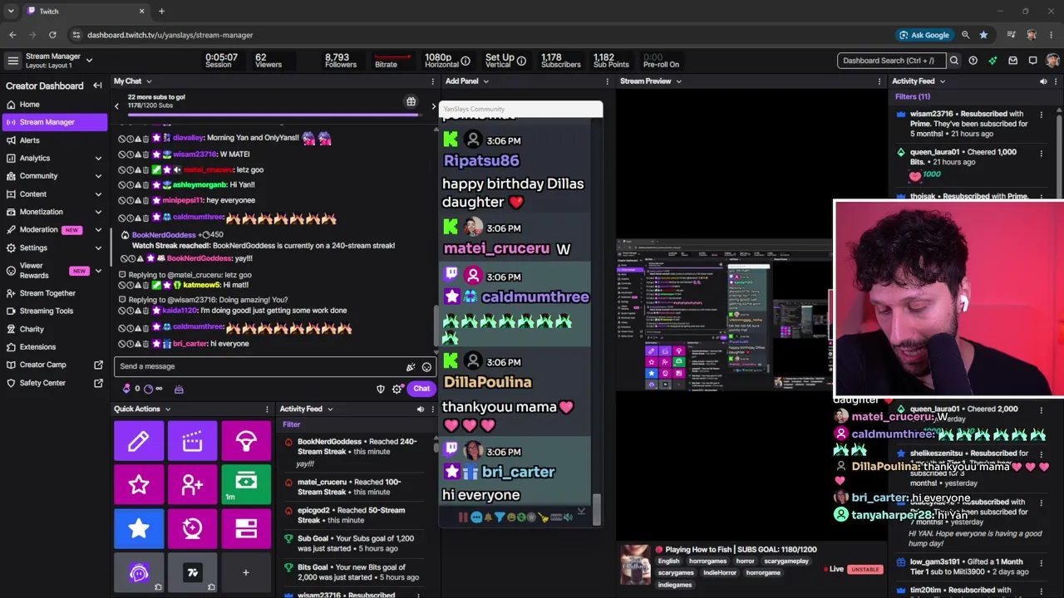Open the emote picker in chat input
Viewport: 1064px width, 598px height.
426,366
